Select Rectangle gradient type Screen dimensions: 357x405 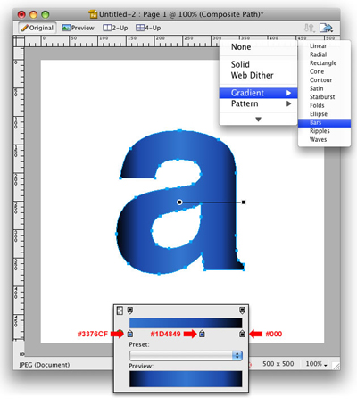(324, 63)
